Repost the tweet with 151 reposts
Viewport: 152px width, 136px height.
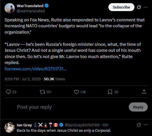tap(42, 92)
